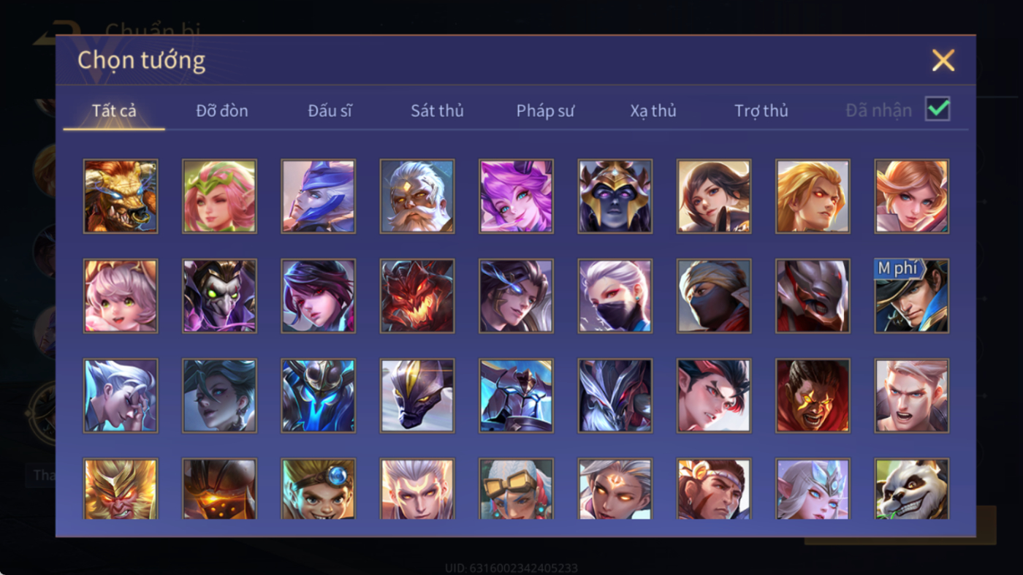Image resolution: width=1023 pixels, height=575 pixels.
Task: Choose the purple-haired girl hero
Action: point(516,197)
